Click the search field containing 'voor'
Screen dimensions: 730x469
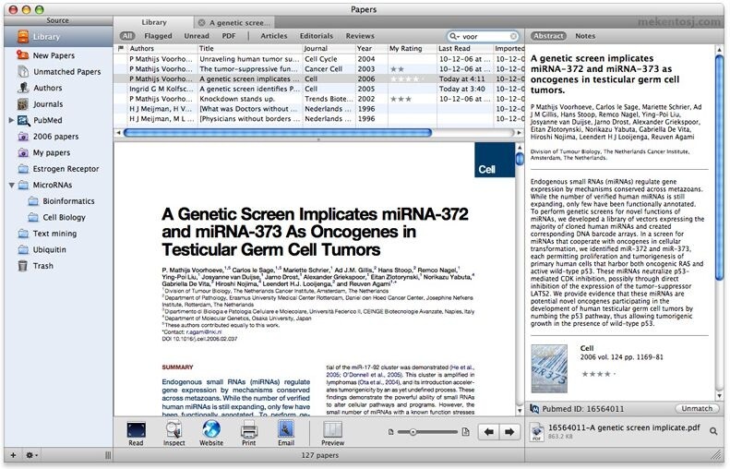(x=483, y=36)
